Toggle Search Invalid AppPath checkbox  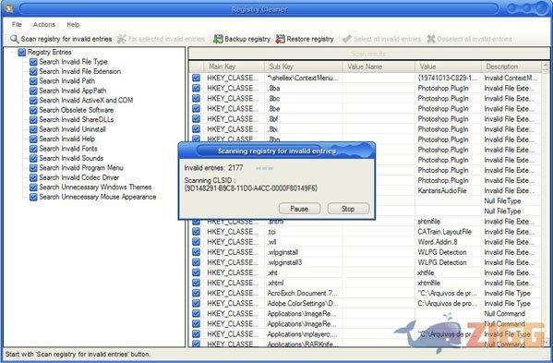(33, 91)
